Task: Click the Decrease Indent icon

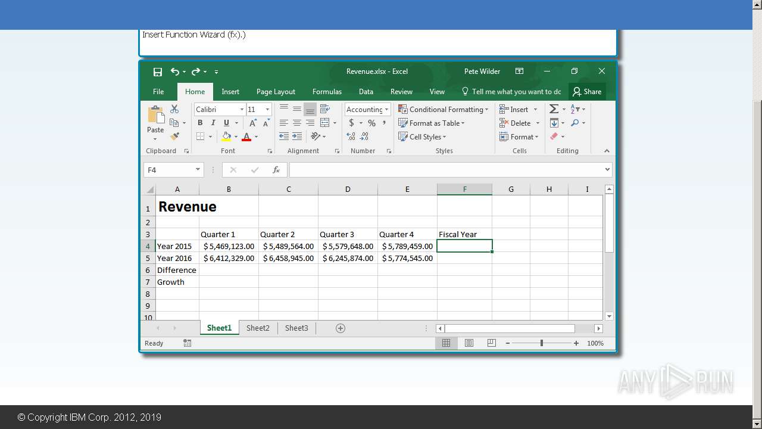Action: point(284,136)
